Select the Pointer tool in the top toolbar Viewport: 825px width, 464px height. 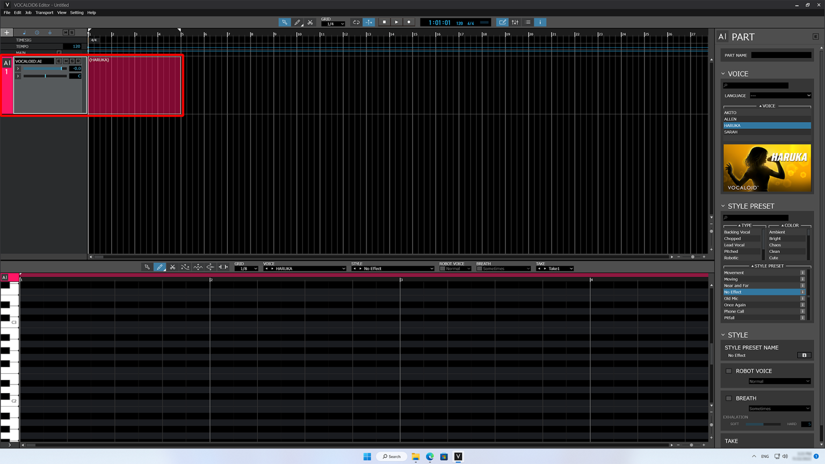[x=284, y=22]
